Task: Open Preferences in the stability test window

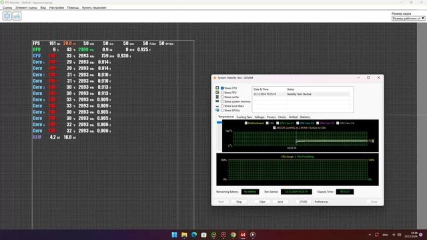Action: [322, 201]
